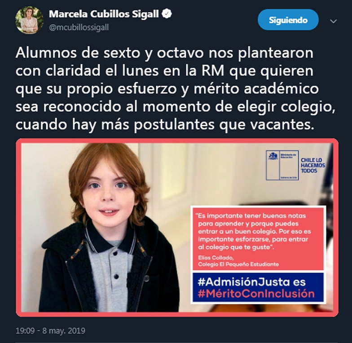Open the 19:09 - 8 may. 2019 timestamp

click(x=50, y=330)
